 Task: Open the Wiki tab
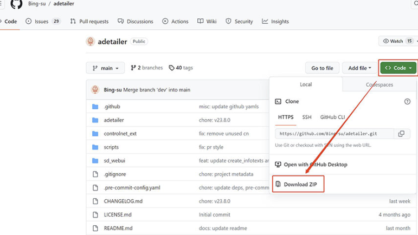click(x=207, y=21)
